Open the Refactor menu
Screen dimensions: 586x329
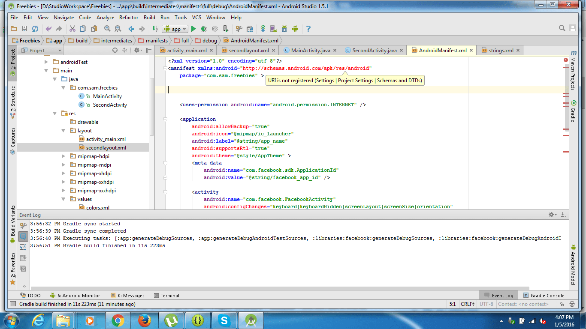coord(129,18)
